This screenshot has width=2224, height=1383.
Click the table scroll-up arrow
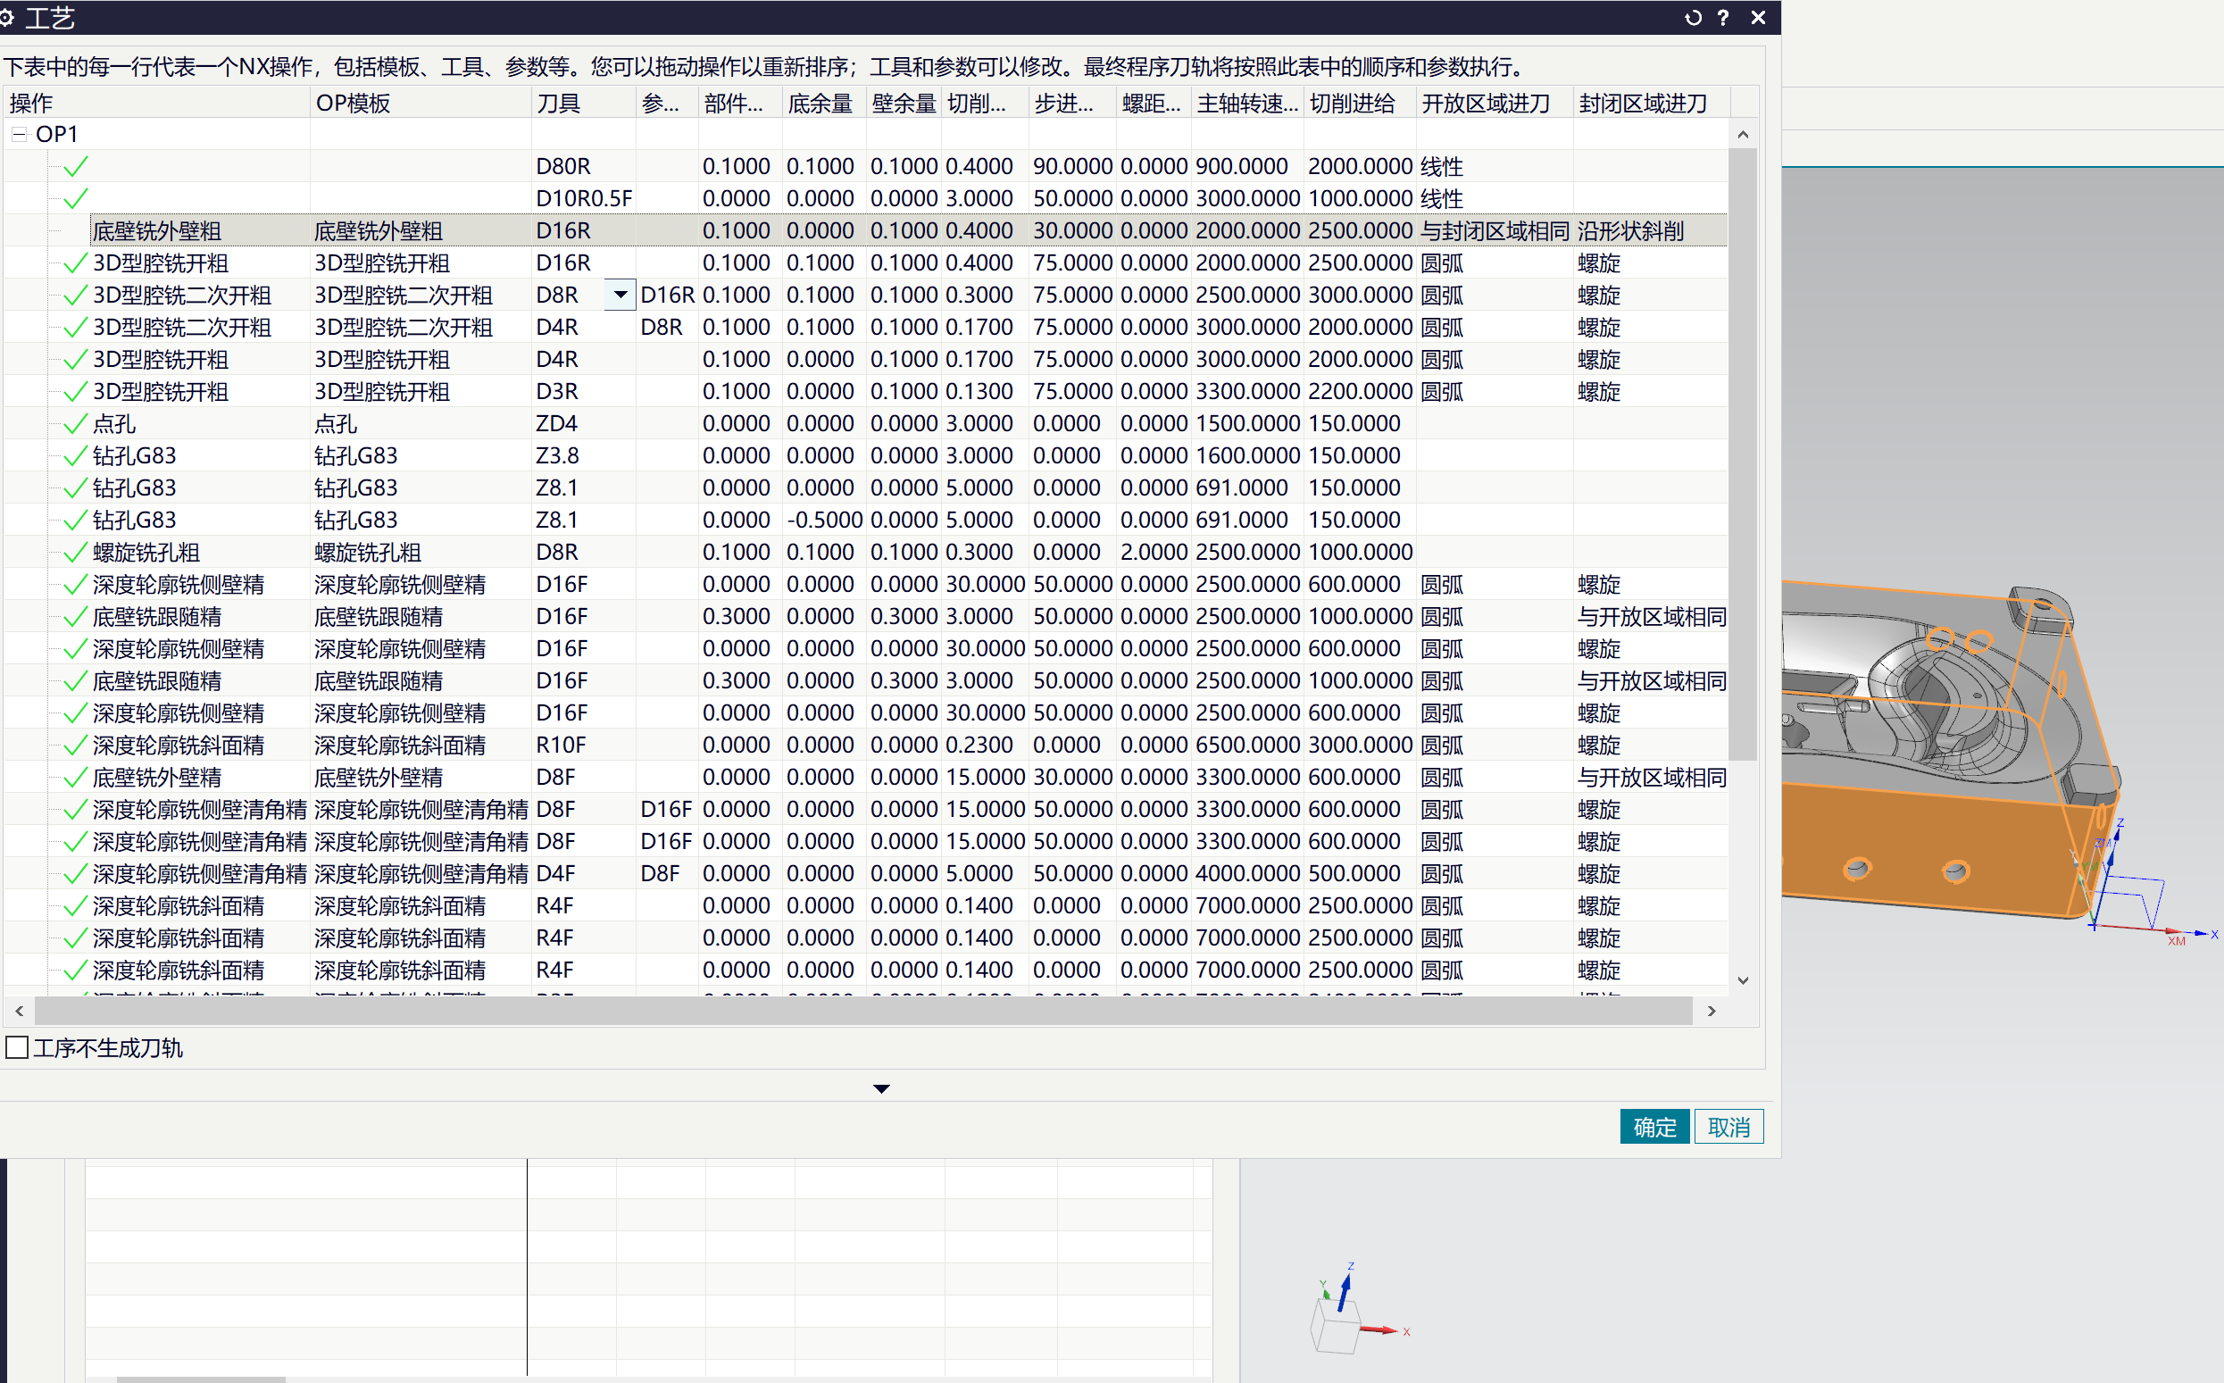(x=1743, y=135)
